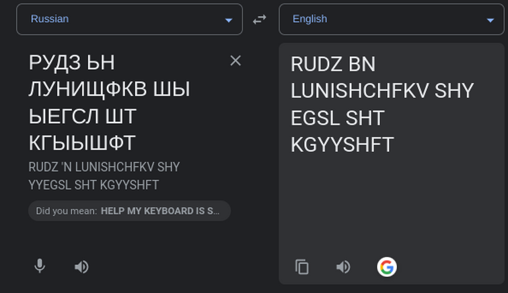Start voice input with microphone icon

[40, 267]
